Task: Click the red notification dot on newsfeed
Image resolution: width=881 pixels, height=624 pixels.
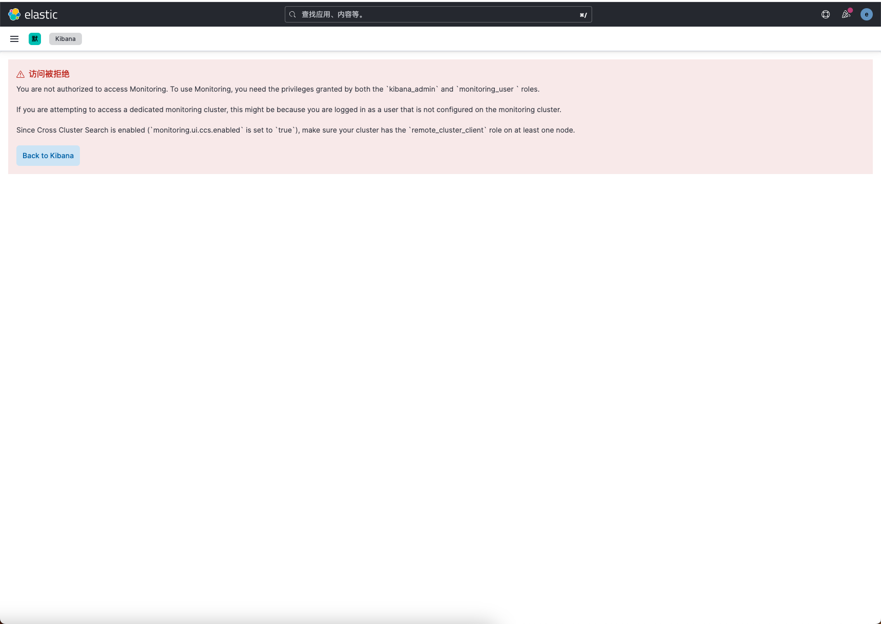Action: pyautogui.click(x=850, y=10)
